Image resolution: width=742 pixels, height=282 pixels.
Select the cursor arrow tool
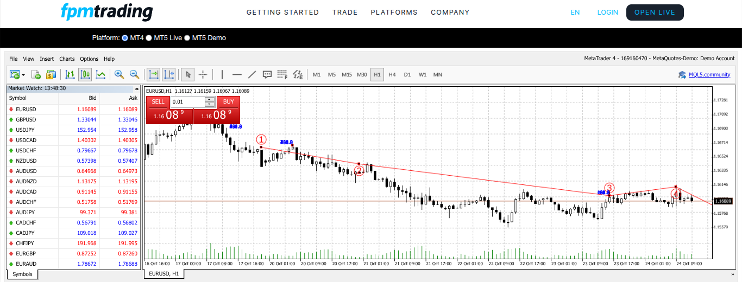click(x=188, y=74)
